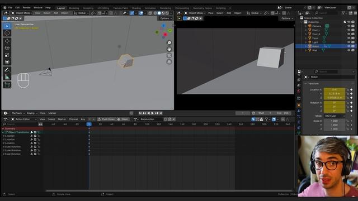Open the Action Editor mode dropdown
358x201 pixels.
tap(24, 119)
